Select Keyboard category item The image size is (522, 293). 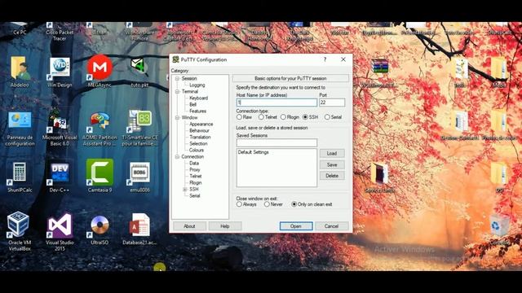(x=198, y=98)
